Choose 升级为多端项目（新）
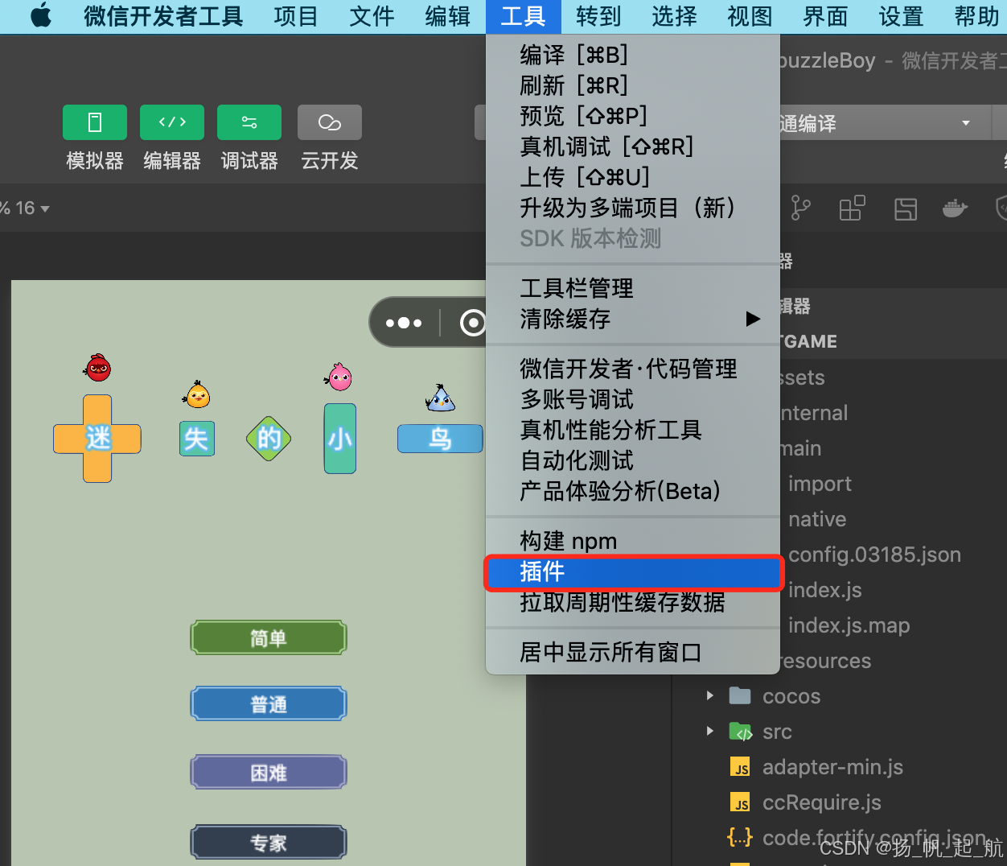The image size is (1007, 866). (x=633, y=208)
